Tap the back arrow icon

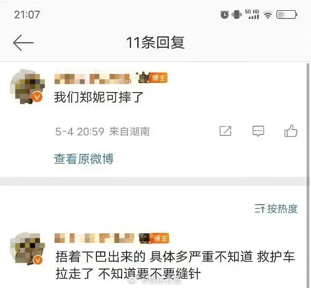[23, 43]
